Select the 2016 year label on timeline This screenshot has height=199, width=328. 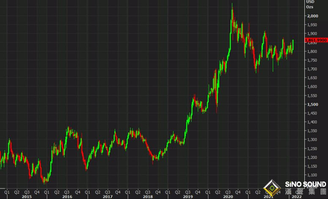pos(67,196)
